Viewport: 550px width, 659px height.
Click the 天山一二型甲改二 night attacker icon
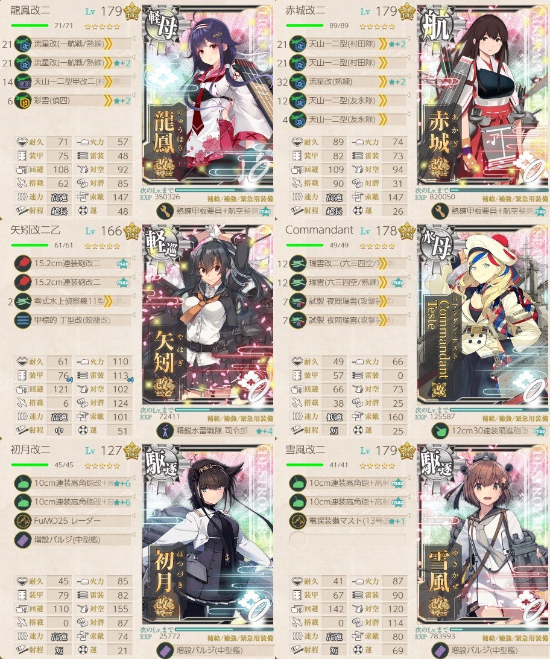click(23, 82)
